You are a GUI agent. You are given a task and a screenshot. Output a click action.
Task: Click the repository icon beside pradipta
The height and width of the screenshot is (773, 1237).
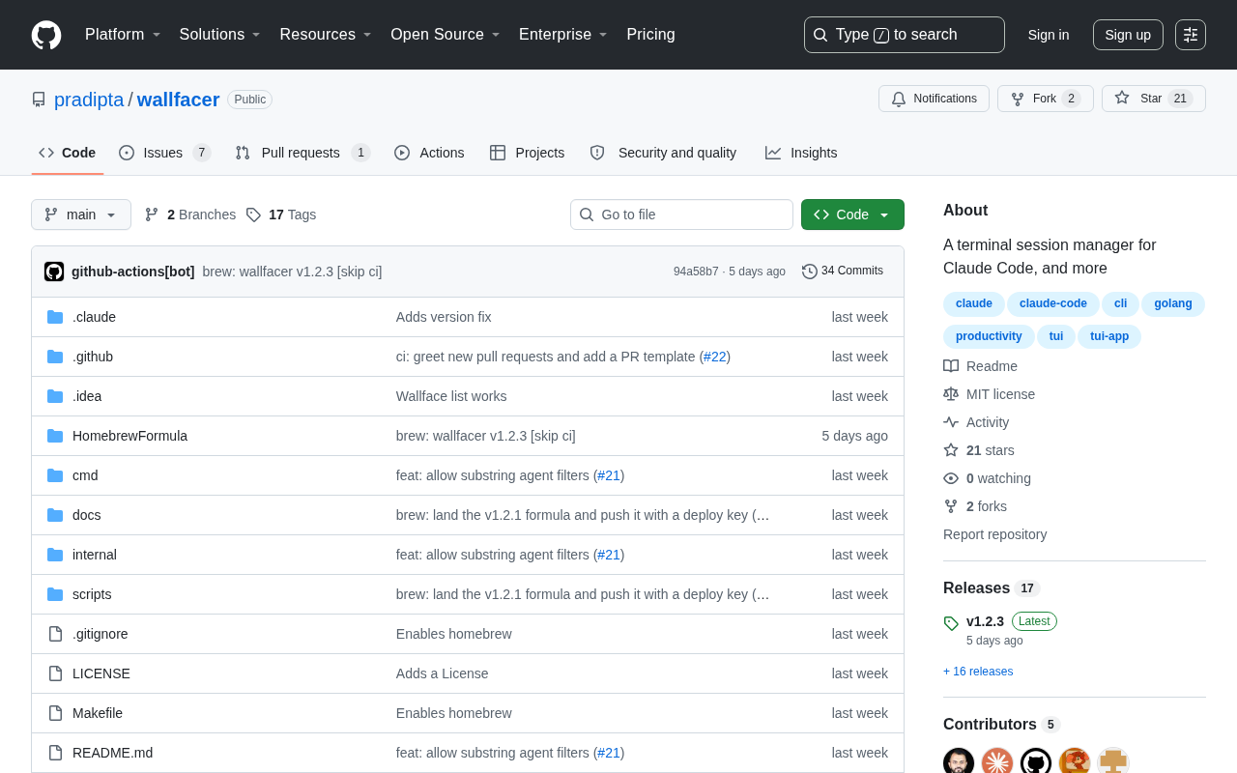tap(39, 100)
